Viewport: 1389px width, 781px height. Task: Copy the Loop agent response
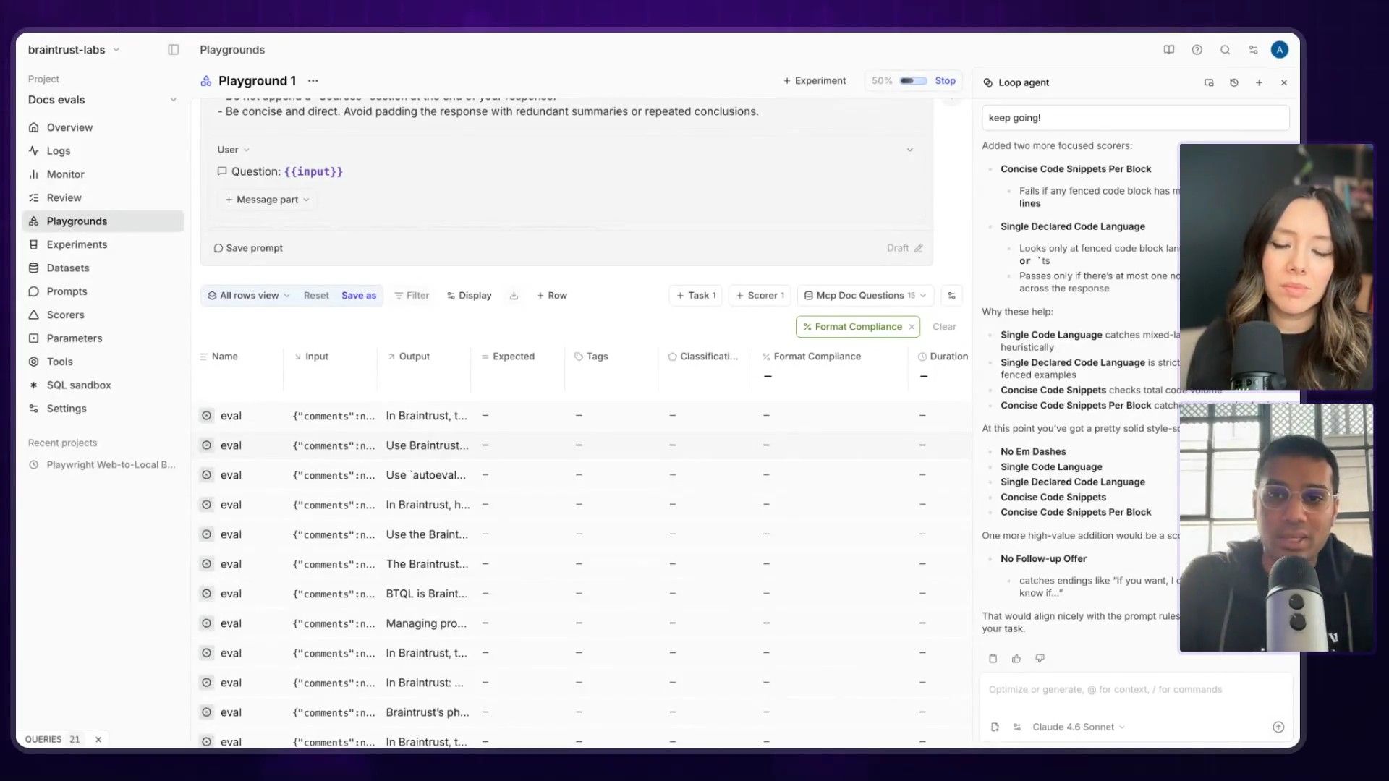tap(993, 659)
